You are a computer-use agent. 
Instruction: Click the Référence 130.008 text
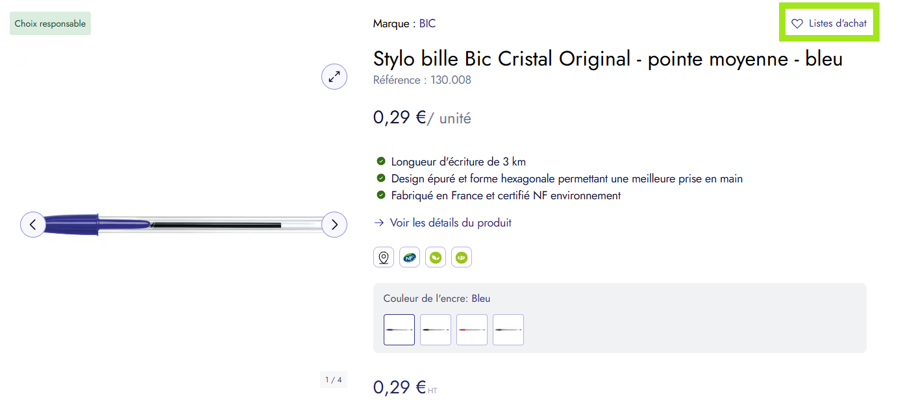(422, 80)
